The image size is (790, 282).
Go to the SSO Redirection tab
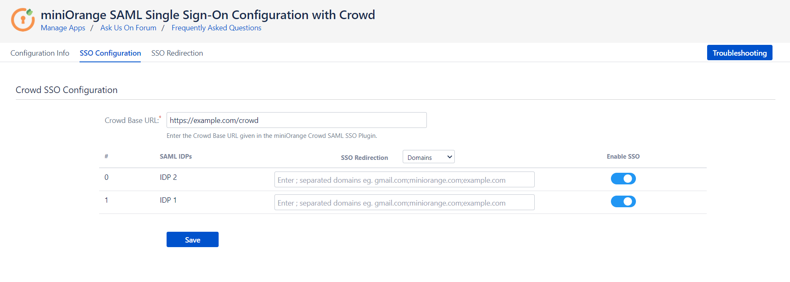pyautogui.click(x=177, y=53)
